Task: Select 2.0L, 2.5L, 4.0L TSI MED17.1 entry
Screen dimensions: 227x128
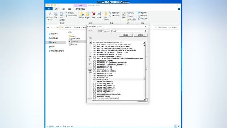Action: point(114,50)
